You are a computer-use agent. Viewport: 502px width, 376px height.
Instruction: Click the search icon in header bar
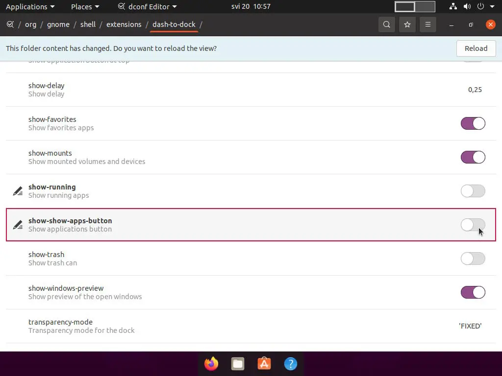pos(386,24)
